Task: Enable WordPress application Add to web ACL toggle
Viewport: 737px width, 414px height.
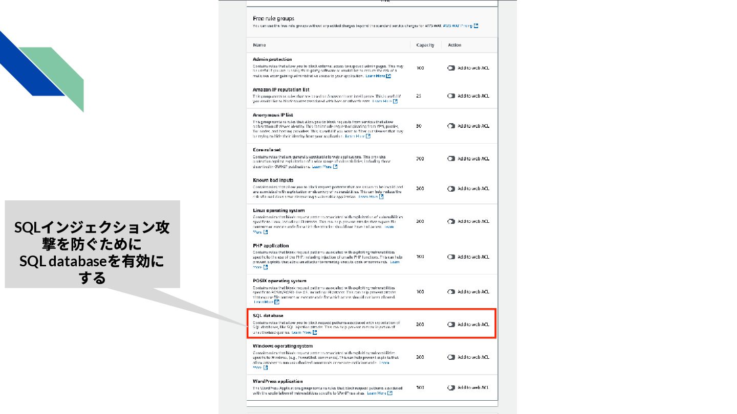Action: tap(451, 387)
